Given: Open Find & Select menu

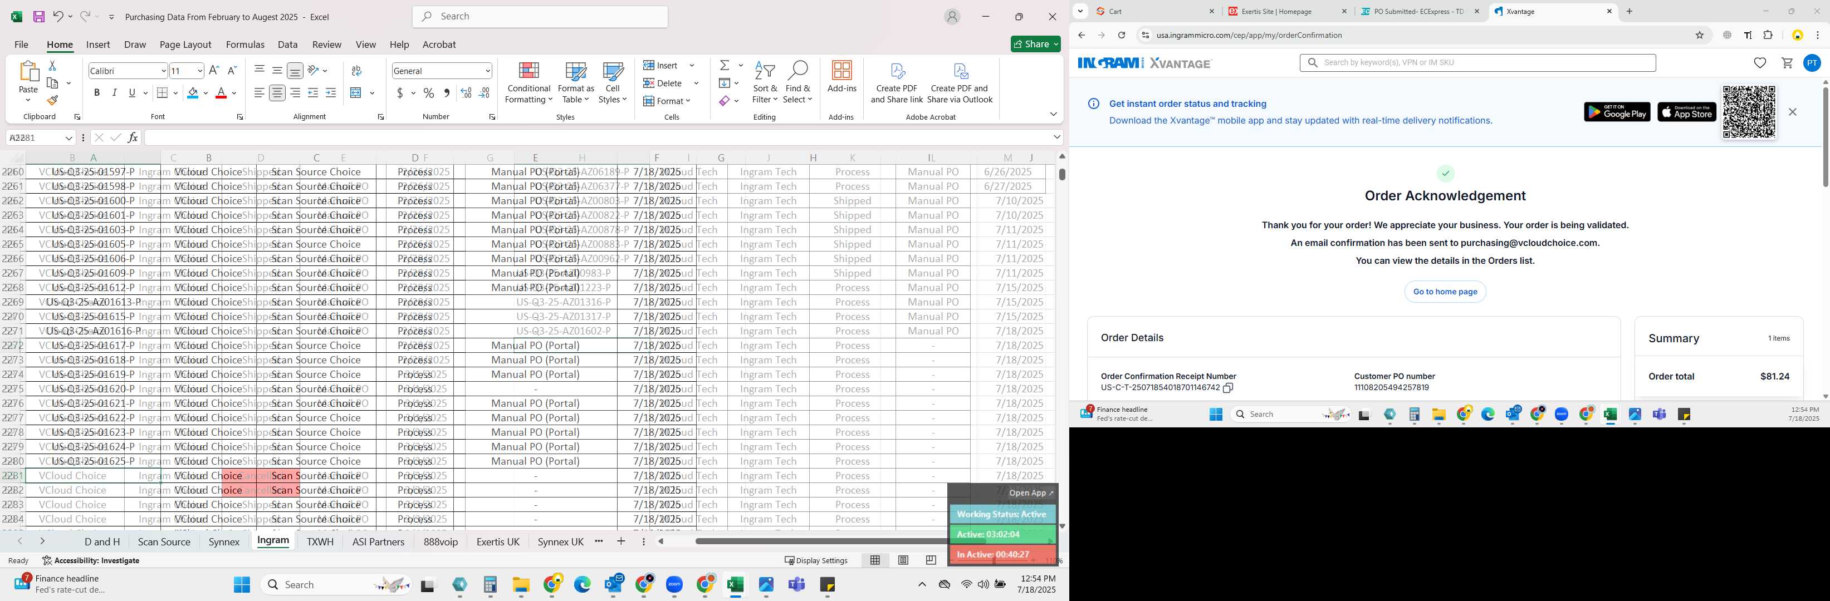Looking at the screenshot, I should click(x=797, y=83).
